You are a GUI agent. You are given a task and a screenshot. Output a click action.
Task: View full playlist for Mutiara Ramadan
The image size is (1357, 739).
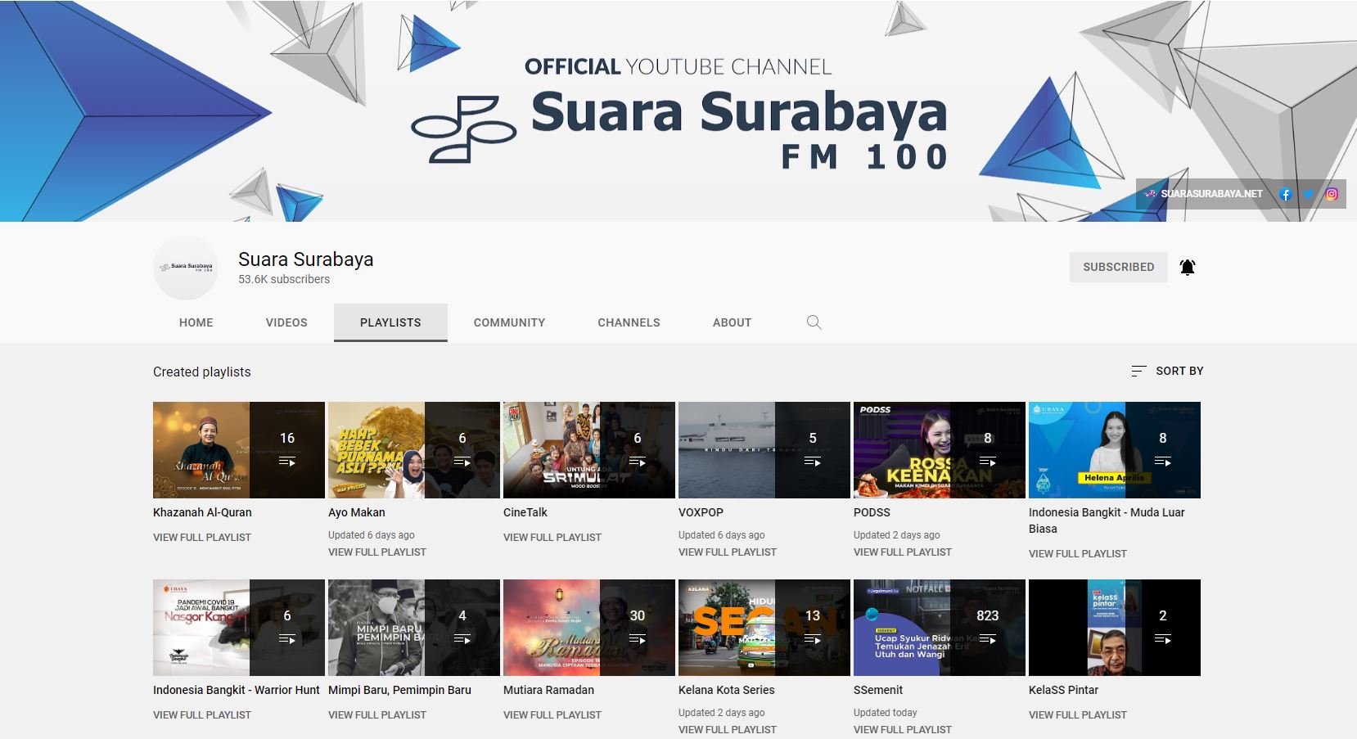point(552,715)
